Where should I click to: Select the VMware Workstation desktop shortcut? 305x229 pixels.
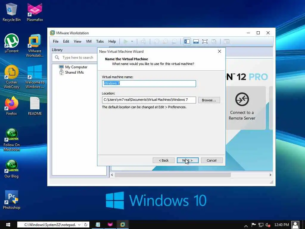coord(35,45)
